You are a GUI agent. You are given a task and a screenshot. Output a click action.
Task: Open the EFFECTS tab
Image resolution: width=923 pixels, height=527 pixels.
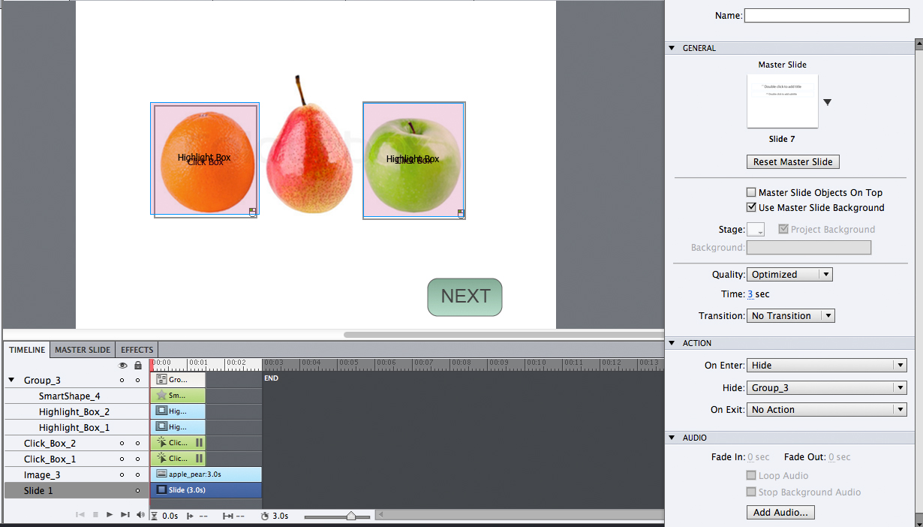(136, 349)
